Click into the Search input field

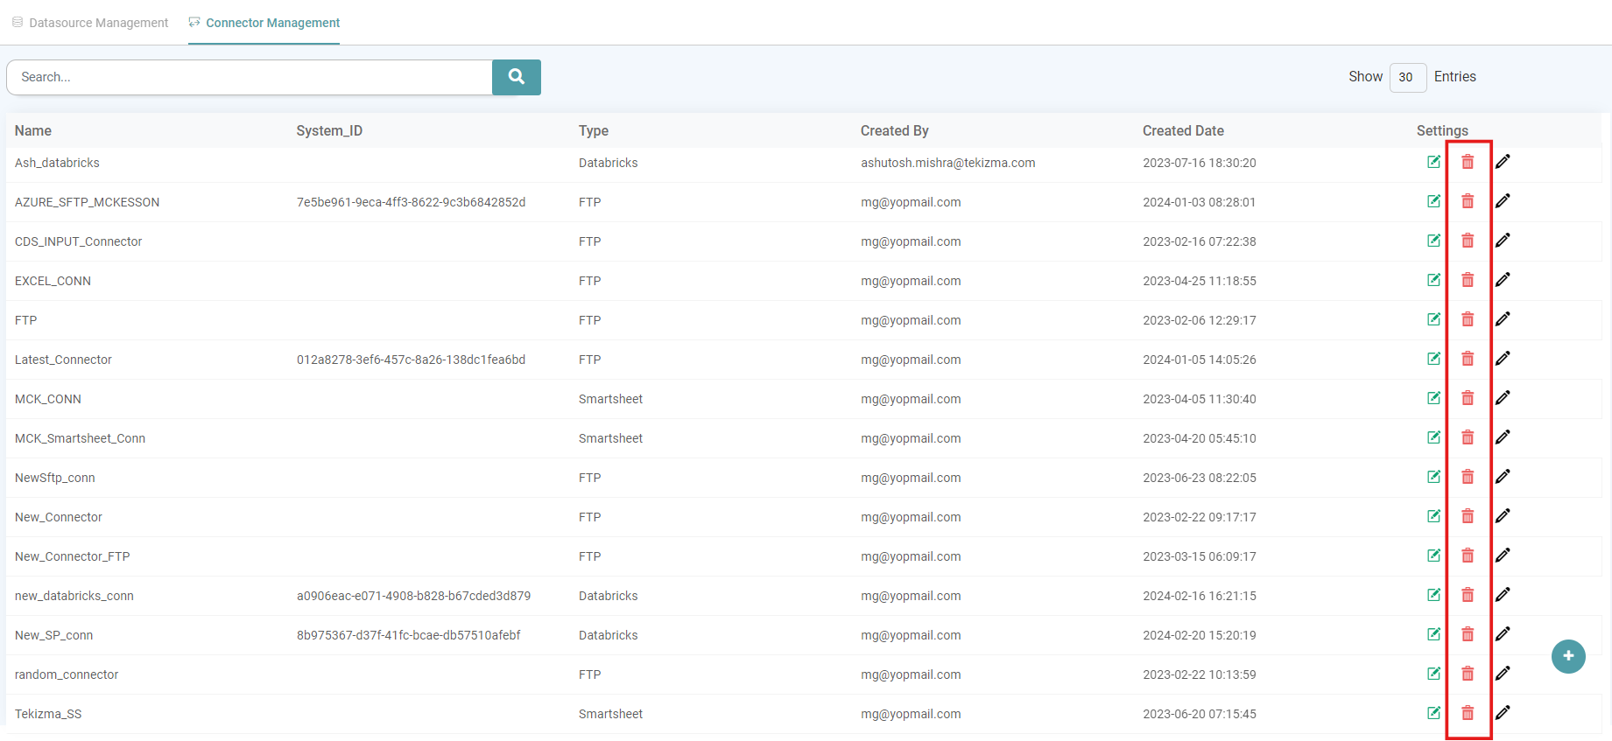coord(250,77)
